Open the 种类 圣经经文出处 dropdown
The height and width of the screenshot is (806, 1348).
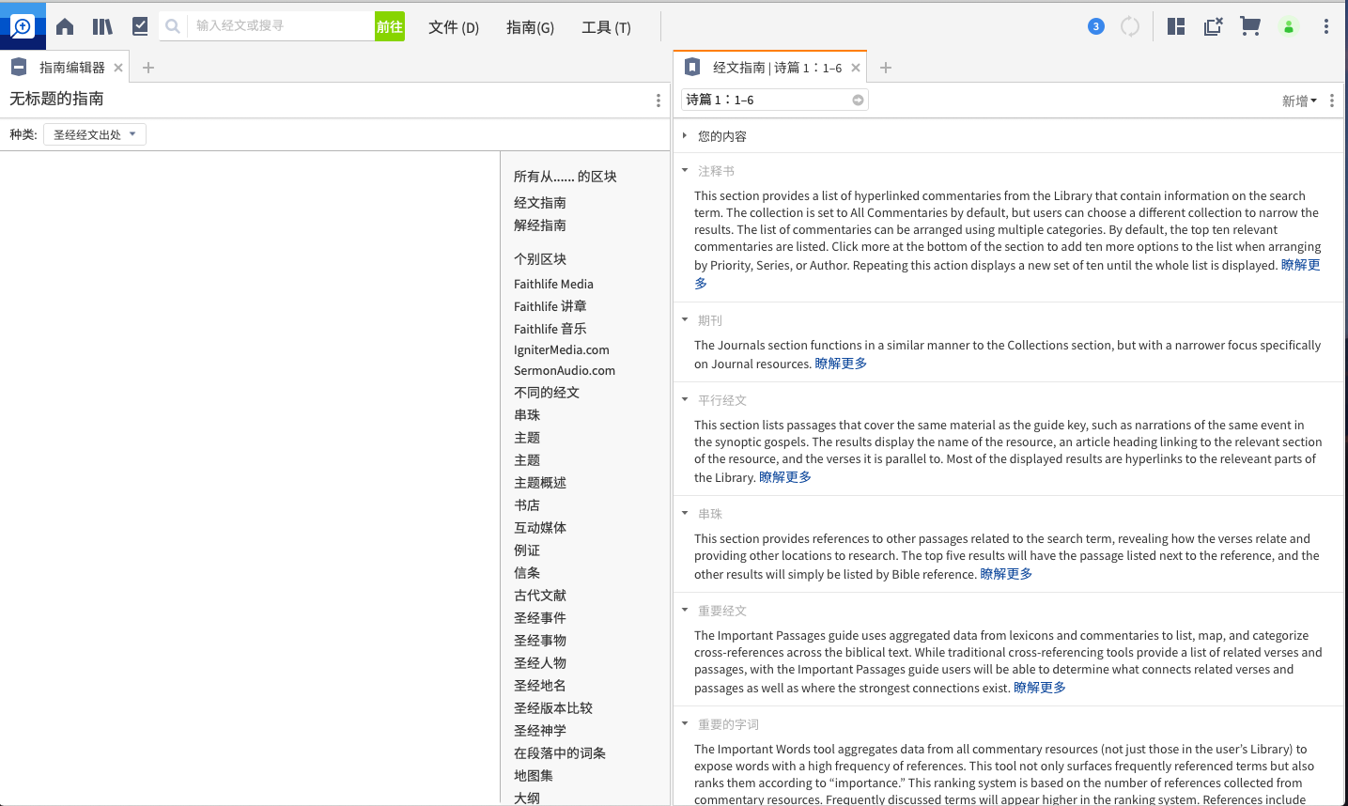94,134
